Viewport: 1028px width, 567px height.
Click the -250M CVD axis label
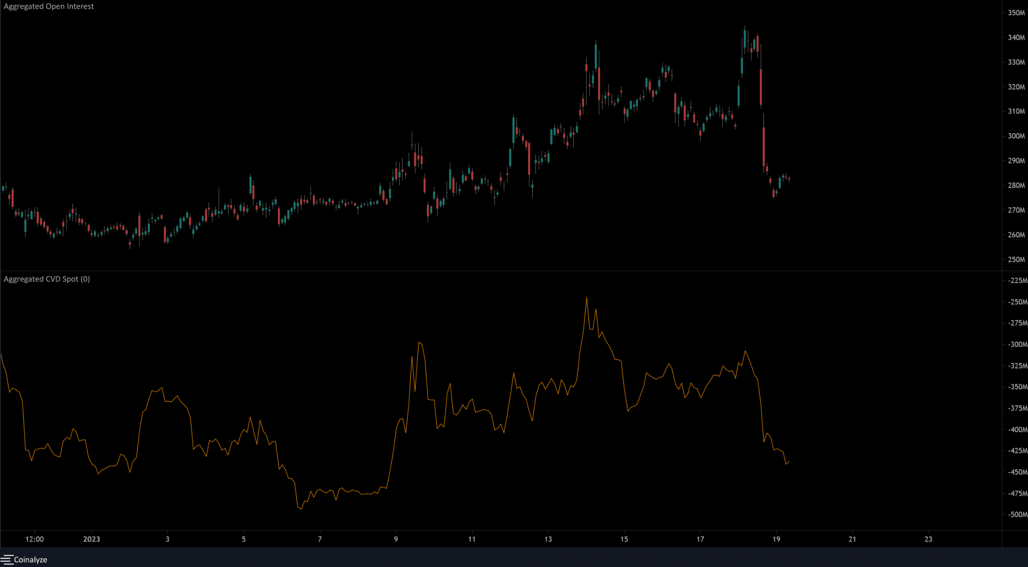pyautogui.click(x=1017, y=302)
